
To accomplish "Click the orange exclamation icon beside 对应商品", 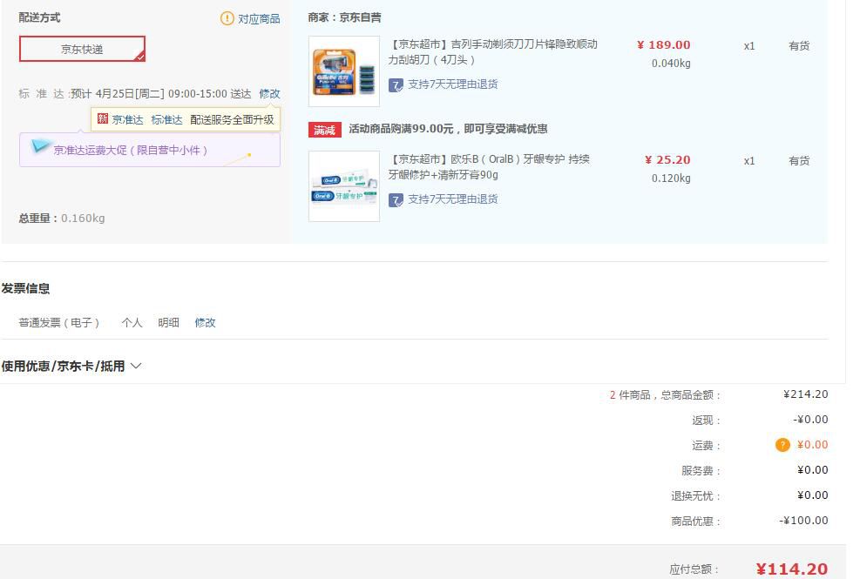I will click(x=227, y=18).
